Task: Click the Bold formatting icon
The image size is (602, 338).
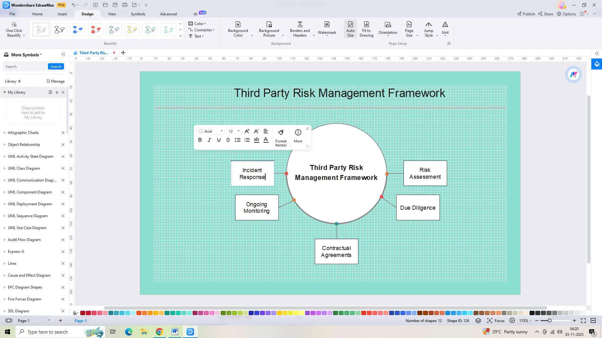Action: [200, 140]
